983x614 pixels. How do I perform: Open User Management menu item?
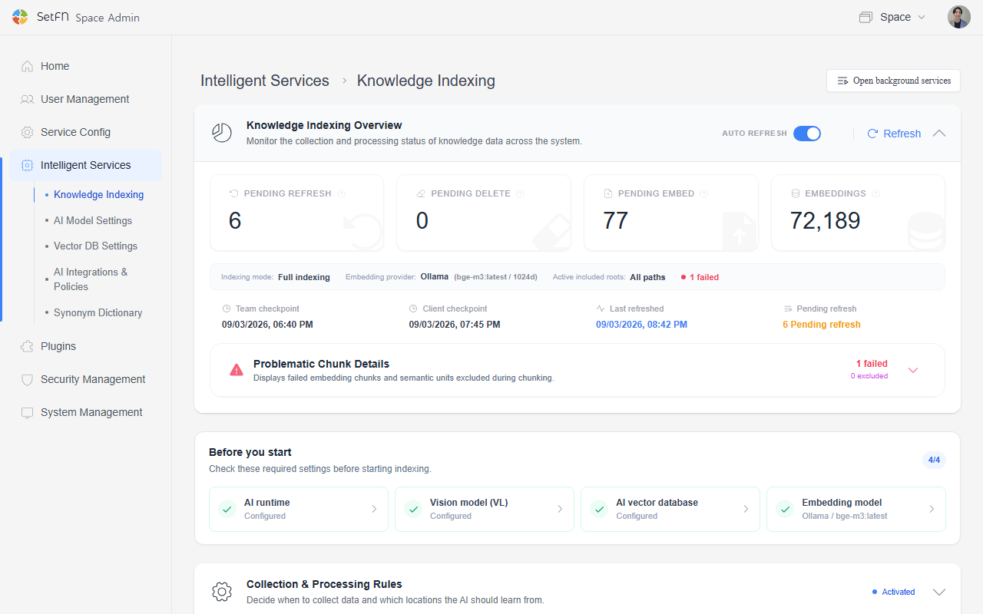86,99
